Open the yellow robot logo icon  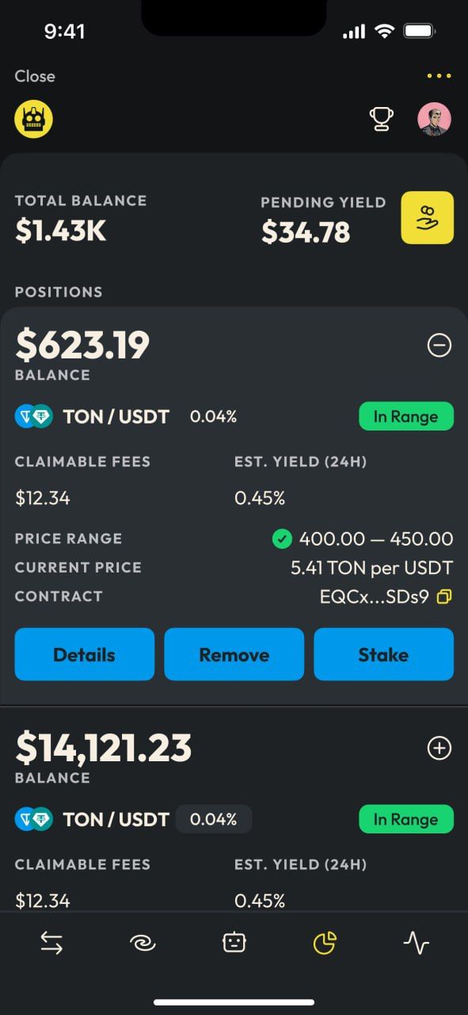pyautogui.click(x=34, y=119)
